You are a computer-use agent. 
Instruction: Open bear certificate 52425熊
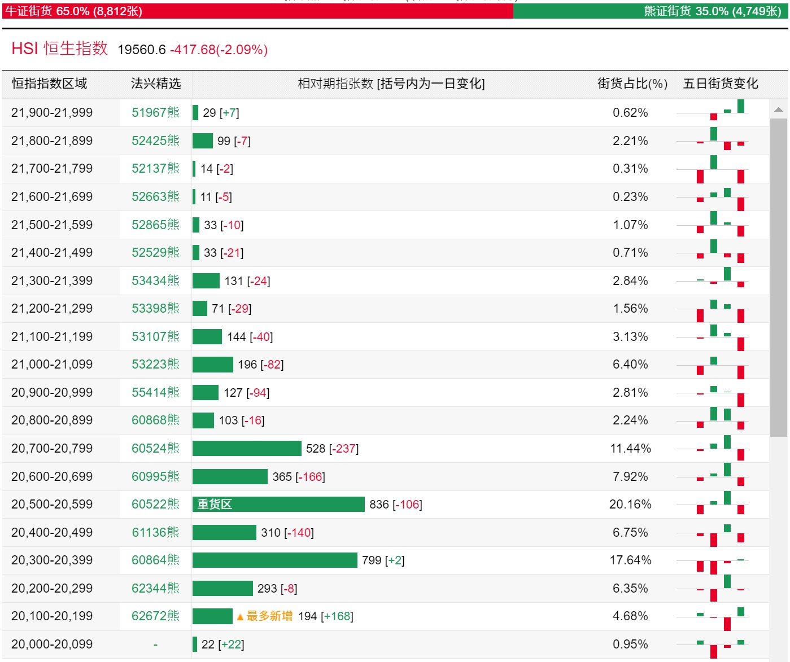[x=155, y=141]
